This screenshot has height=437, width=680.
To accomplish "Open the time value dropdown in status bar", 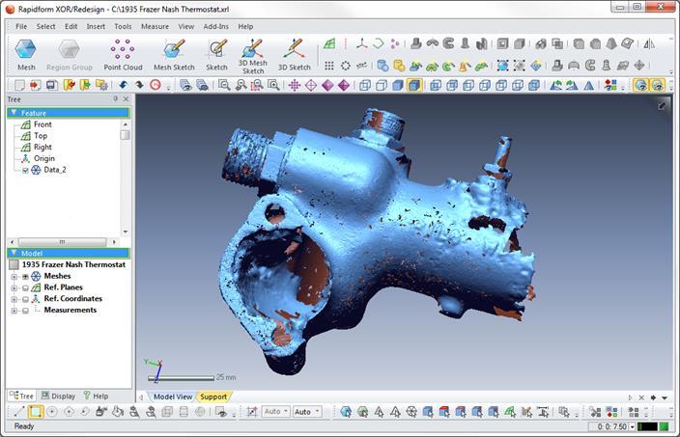I will [633, 427].
